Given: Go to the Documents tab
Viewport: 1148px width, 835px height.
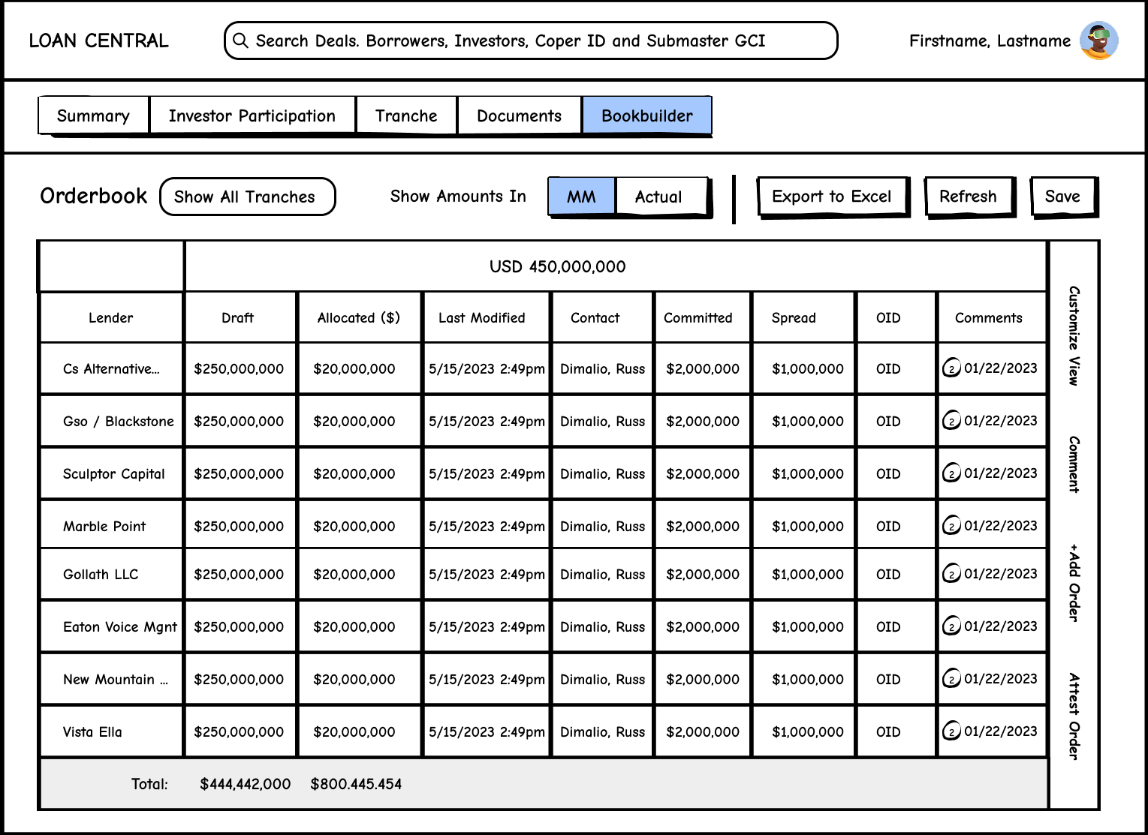Looking at the screenshot, I should 519,116.
